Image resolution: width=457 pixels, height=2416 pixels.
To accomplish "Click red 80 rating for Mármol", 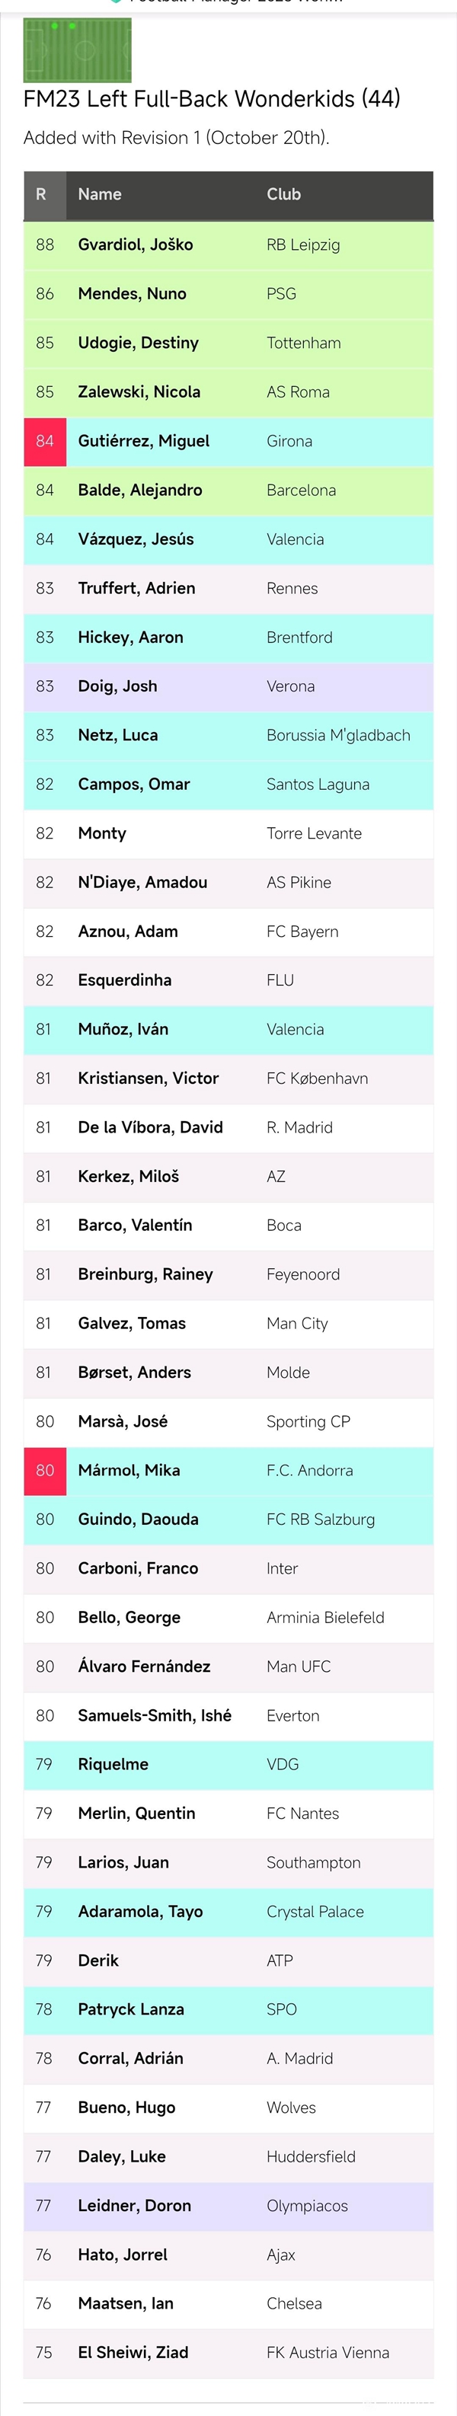I will click(x=45, y=1471).
